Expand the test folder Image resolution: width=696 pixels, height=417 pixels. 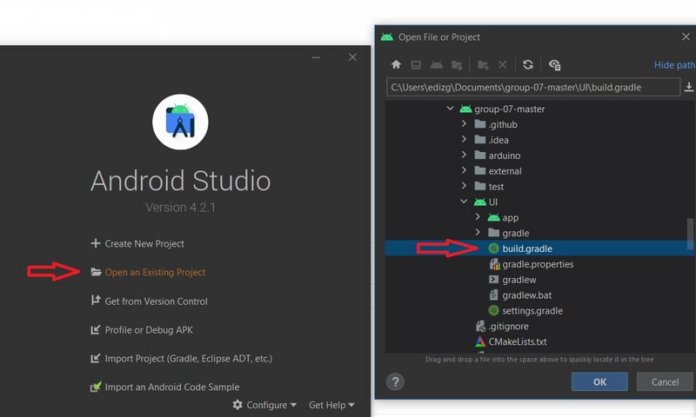[x=464, y=186]
